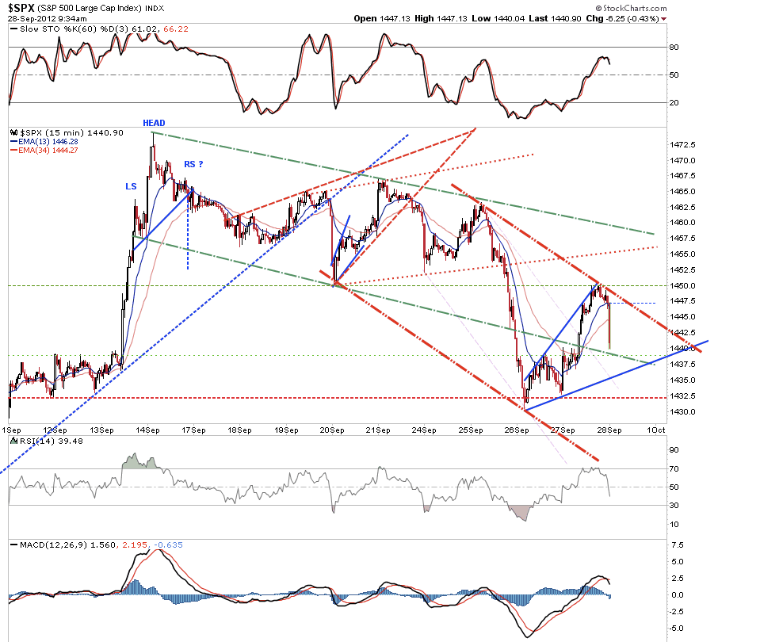Click the blue MACD histogram value -0.635
Screen dimensions: 760x642
(168, 545)
